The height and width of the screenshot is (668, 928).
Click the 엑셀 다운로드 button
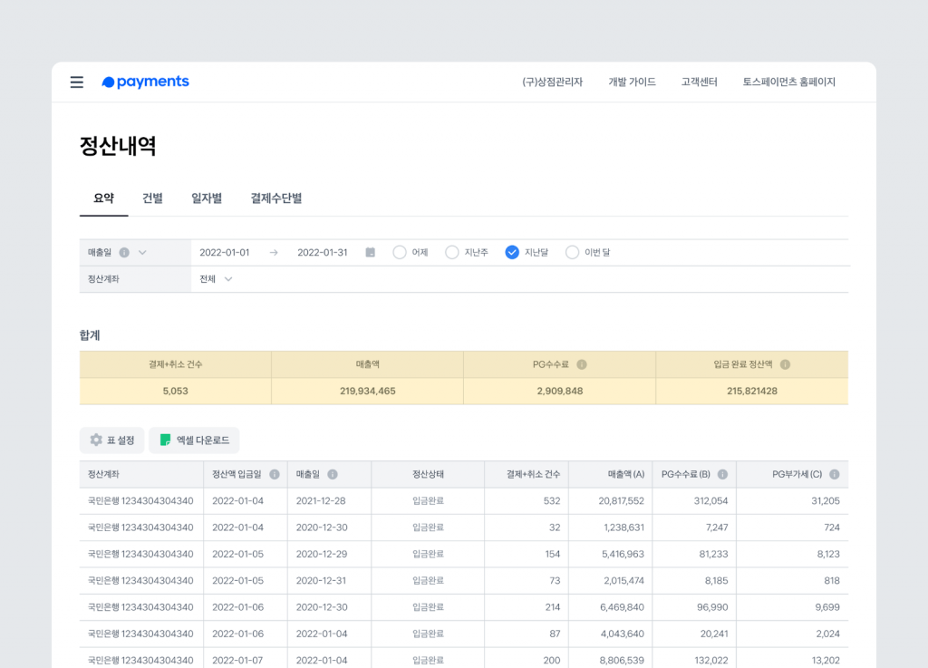click(x=194, y=440)
